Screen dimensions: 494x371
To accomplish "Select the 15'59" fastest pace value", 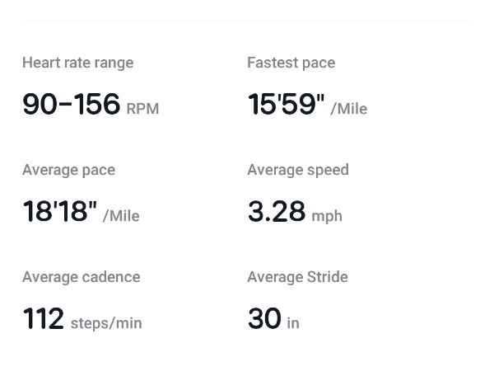I will (x=286, y=105).
